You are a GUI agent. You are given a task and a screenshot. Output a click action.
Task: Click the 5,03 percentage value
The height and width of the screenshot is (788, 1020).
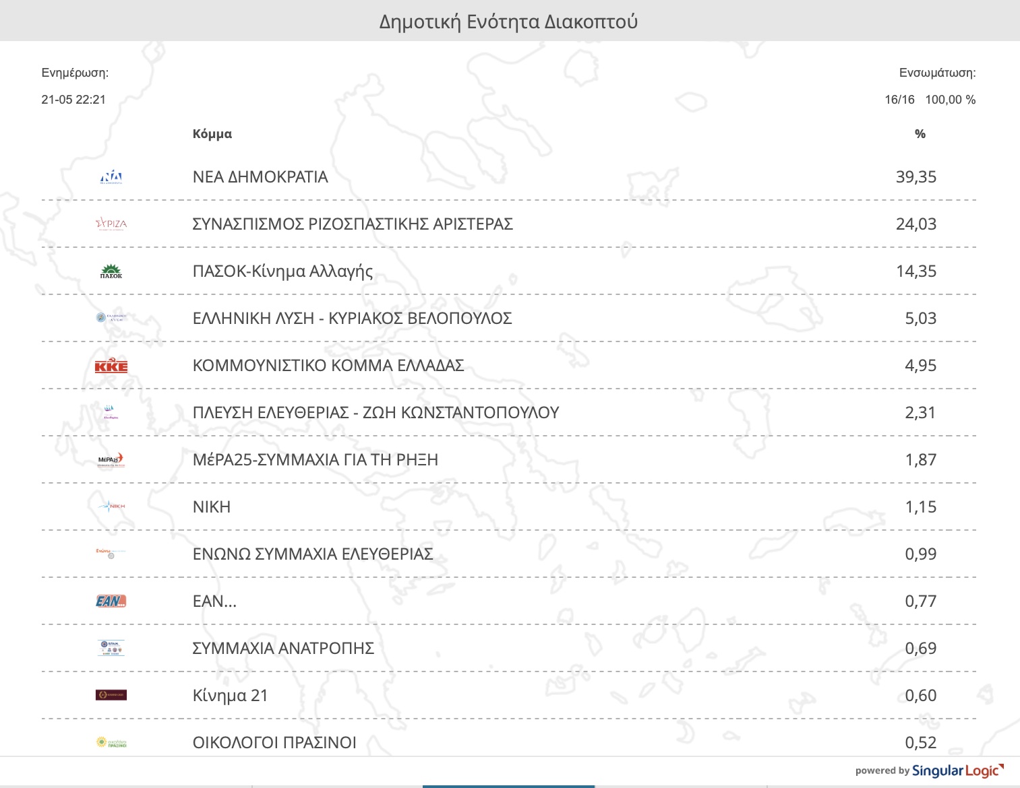tap(921, 319)
